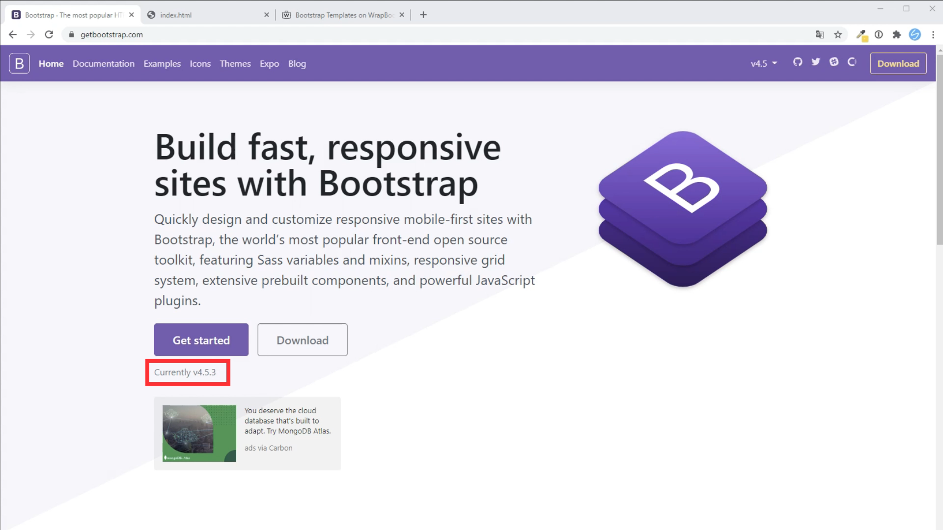Click the purple Get started button
Viewport: 943px width, 530px height.
click(x=201, y=340)
